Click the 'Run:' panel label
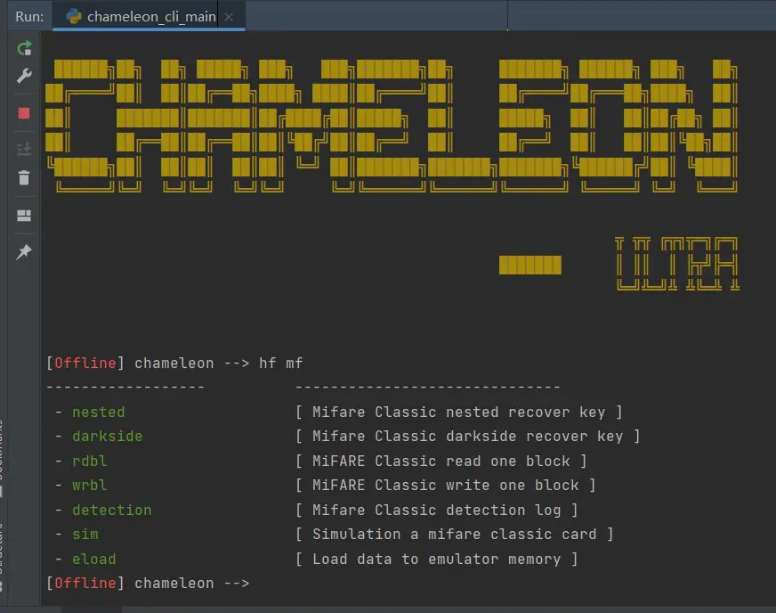776x613 pixels. point(29,16)
